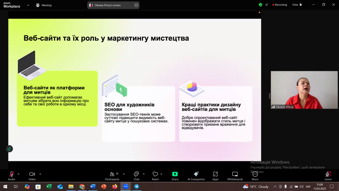
Task: Click heading Кращі практики дизайну веб-сайтів
Action: click(211, 107)
